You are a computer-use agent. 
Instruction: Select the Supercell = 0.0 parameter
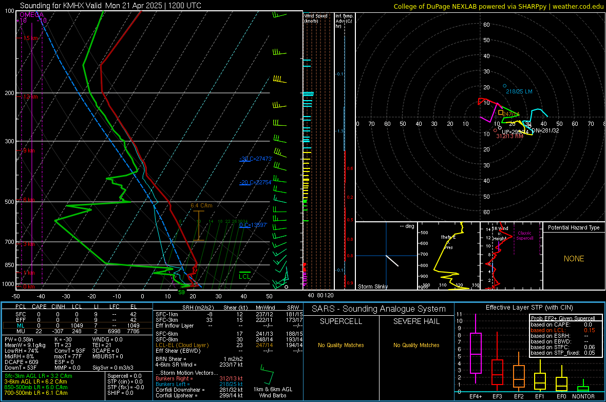point(124,376)
